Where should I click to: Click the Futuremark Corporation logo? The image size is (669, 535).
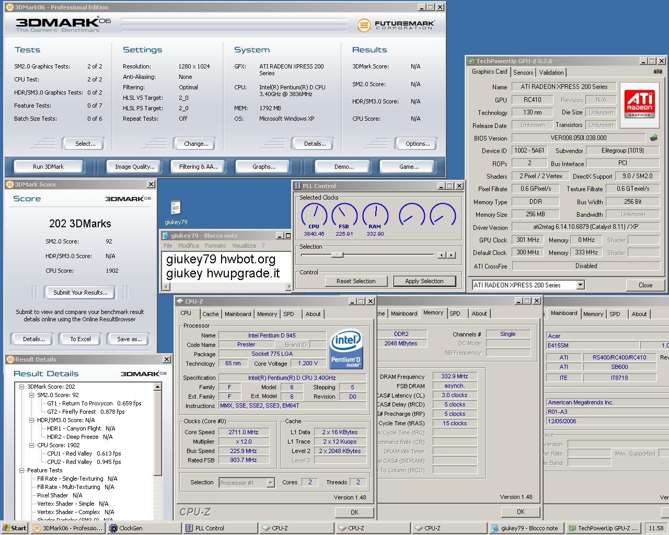point(396,25)
